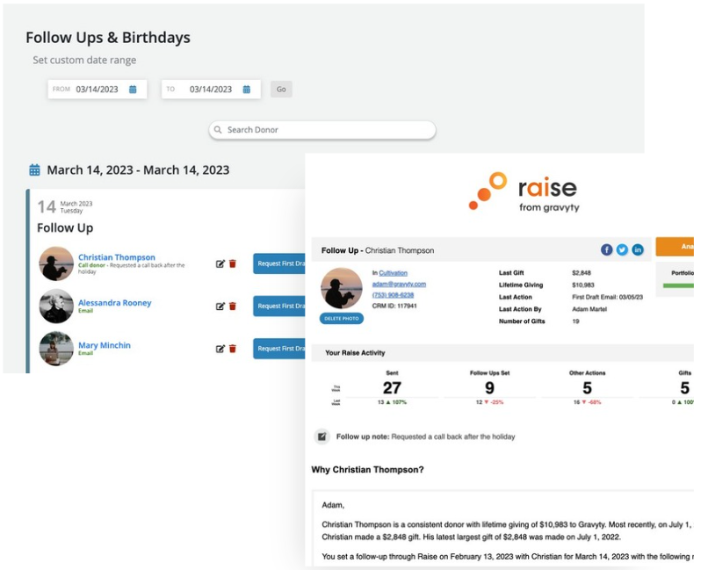Click calendar icon beside March 14, 2023 heading
Image resolution: width=708 pixels, height=570 pixels.
pos(35,170)
